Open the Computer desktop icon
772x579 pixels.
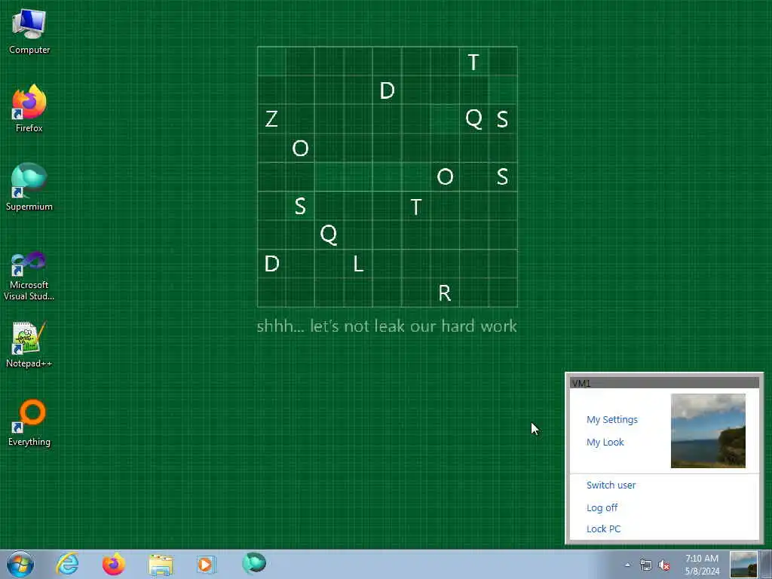pos(29,31)
